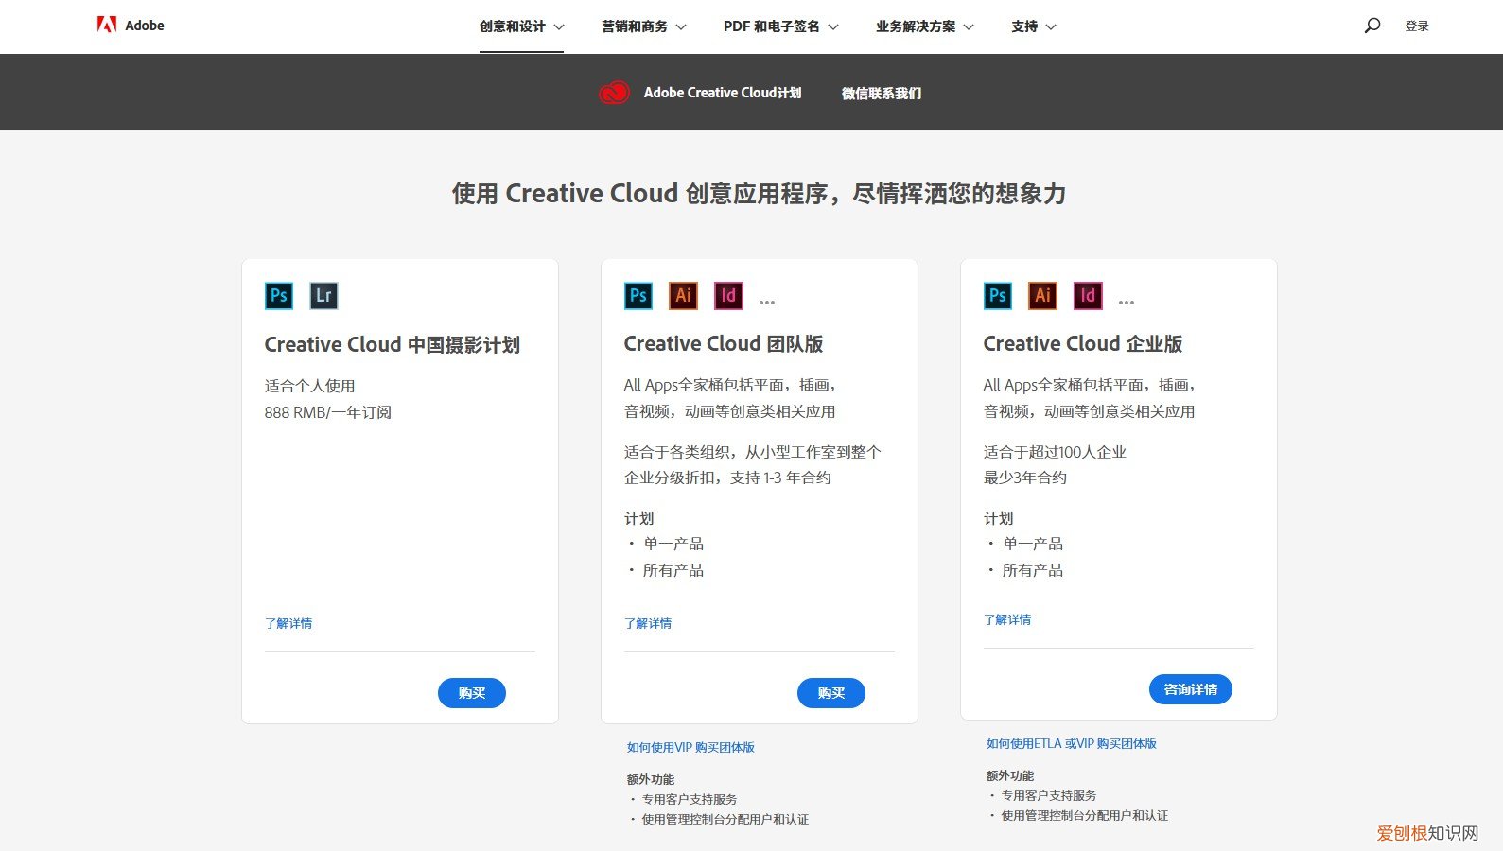Screen dimensions: 1503x851
Task: Click Photoshop icon in 企业版 card
Action: 998,296
